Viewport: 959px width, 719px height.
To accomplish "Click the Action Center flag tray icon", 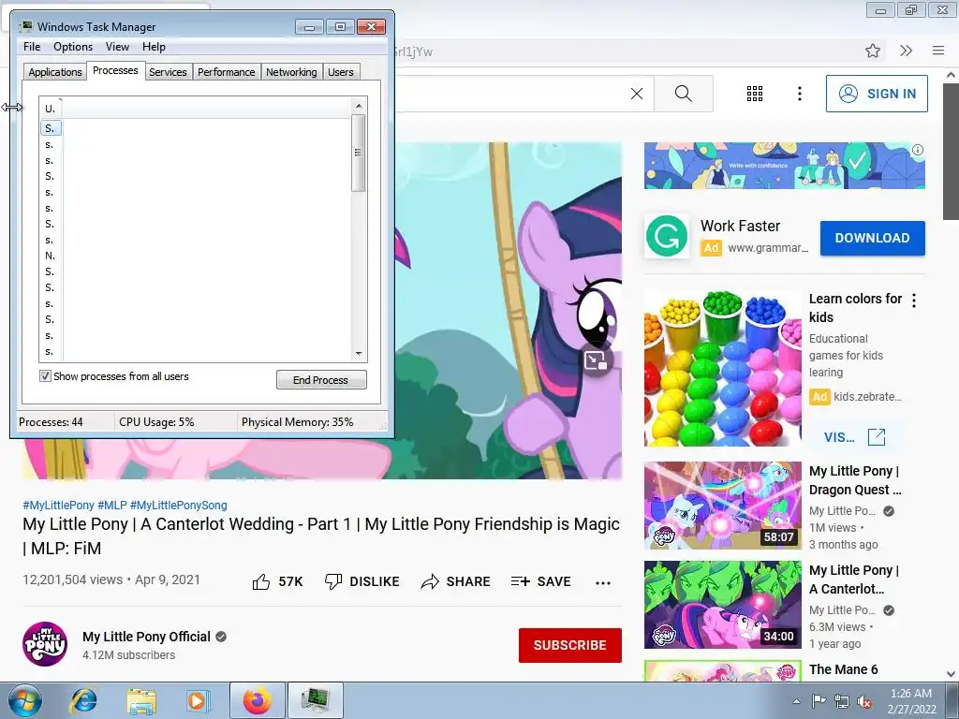I will (x=819, y=701).
